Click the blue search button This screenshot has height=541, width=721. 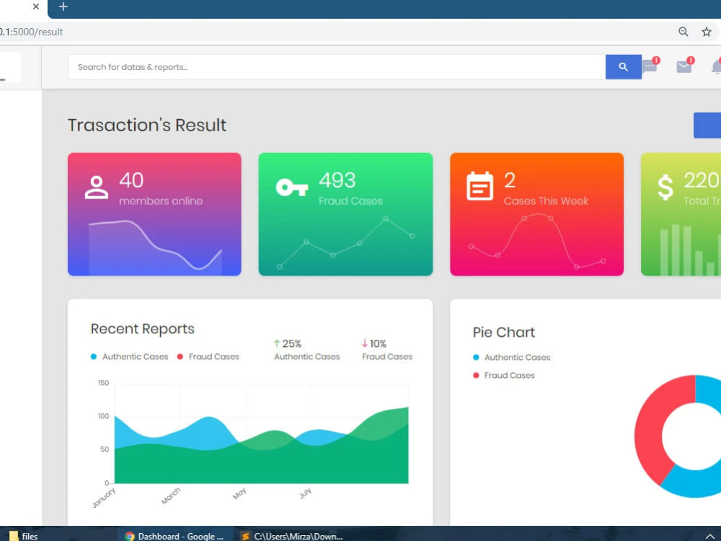(623, 66)
